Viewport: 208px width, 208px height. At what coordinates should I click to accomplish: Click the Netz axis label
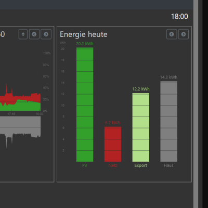(113, 165)
